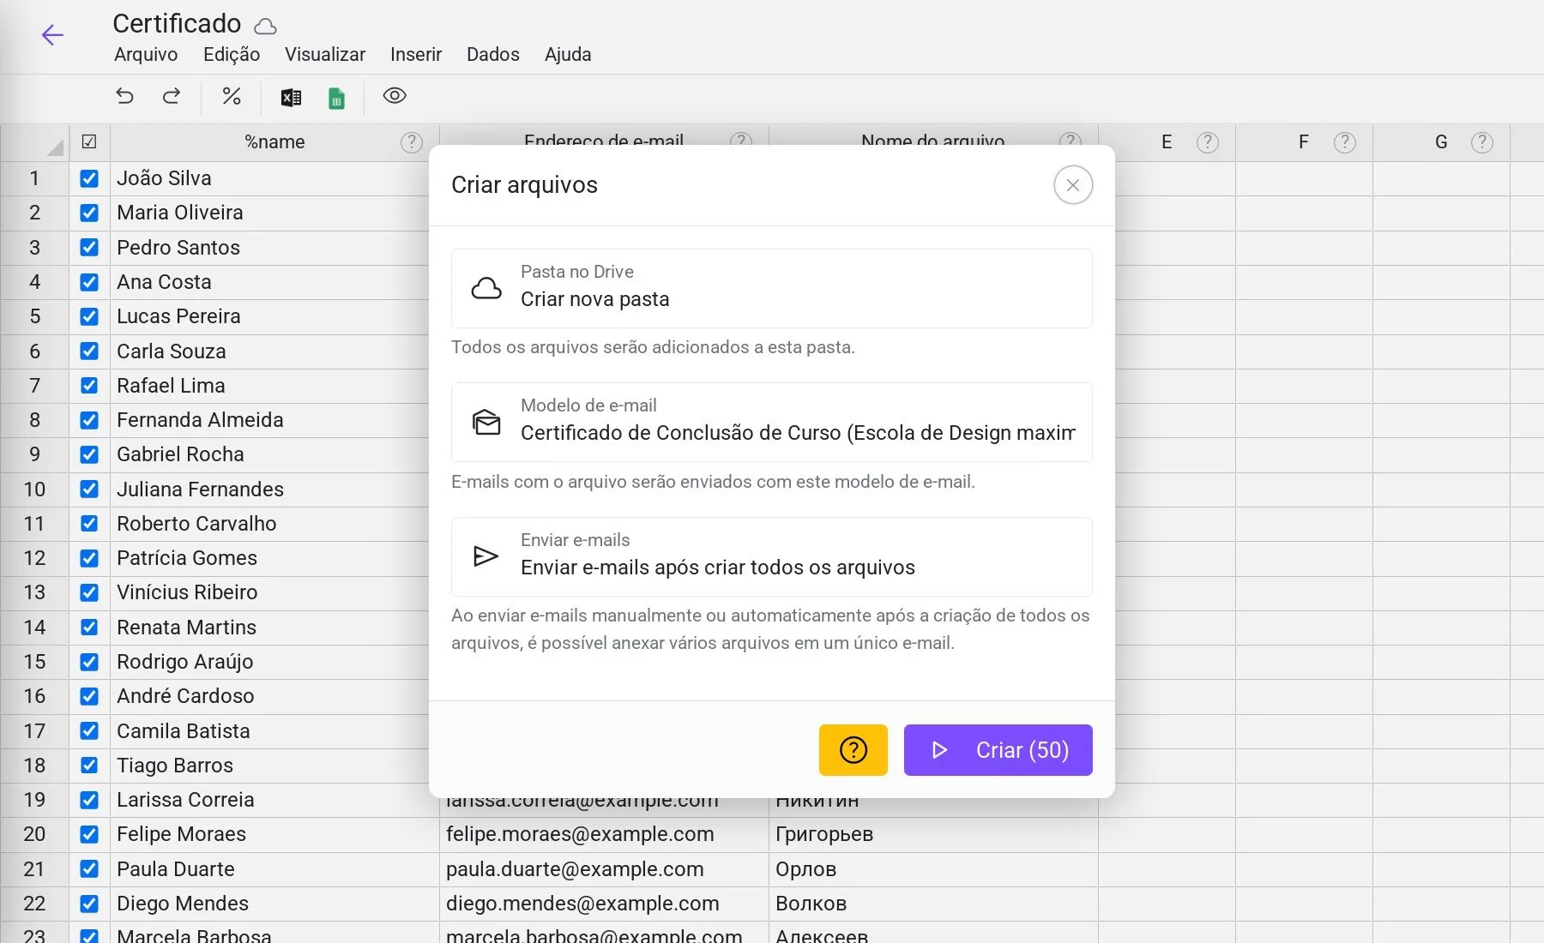The image size is (1544, 943).
Task: Undo the last action
Action: tap(125, 96)
